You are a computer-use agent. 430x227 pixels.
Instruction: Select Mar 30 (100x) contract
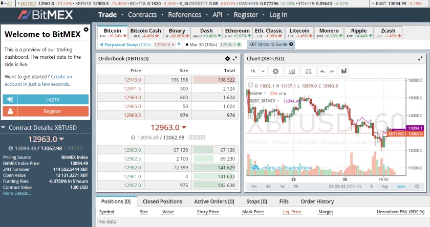pyautogui.click(x=201, y=44)
